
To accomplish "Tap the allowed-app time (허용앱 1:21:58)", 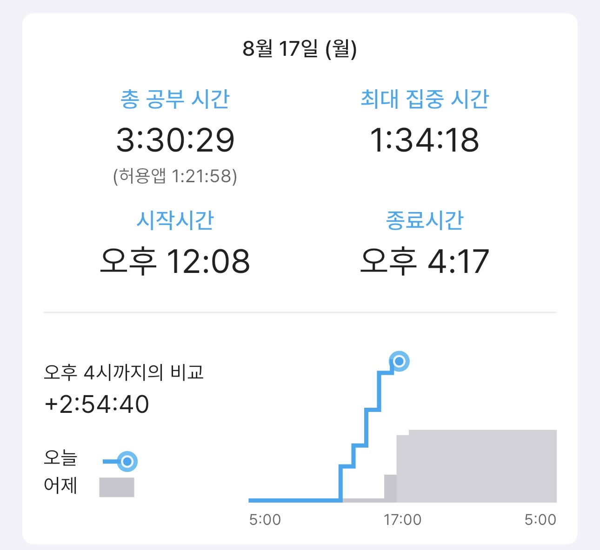I will (175, 176).
